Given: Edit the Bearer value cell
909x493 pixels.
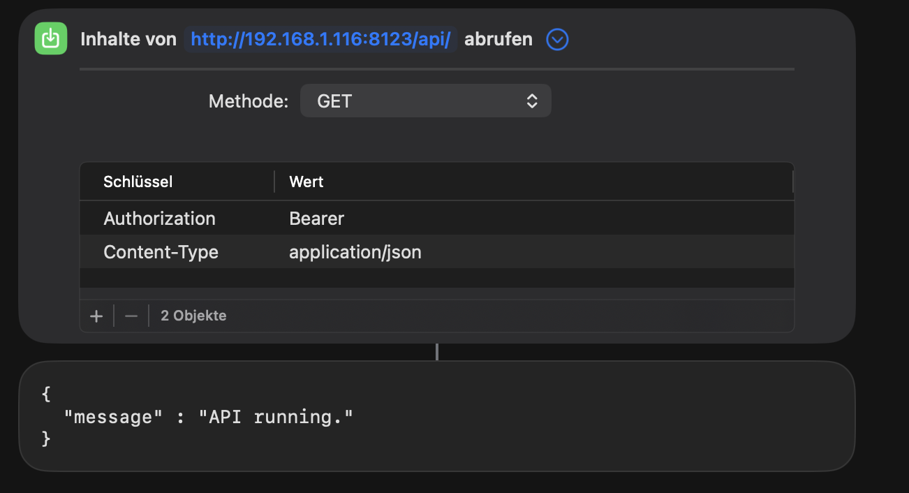Looking at the screenshot, I should coord(317,219).
